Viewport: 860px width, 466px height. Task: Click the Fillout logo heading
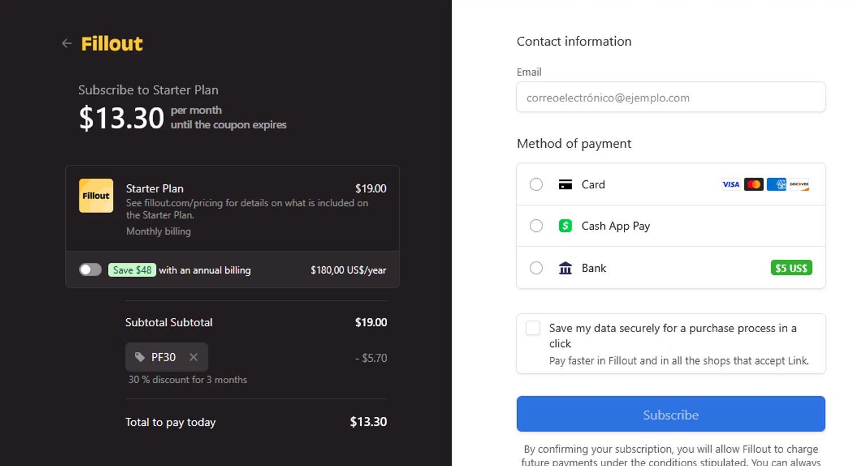click(112, 44)
